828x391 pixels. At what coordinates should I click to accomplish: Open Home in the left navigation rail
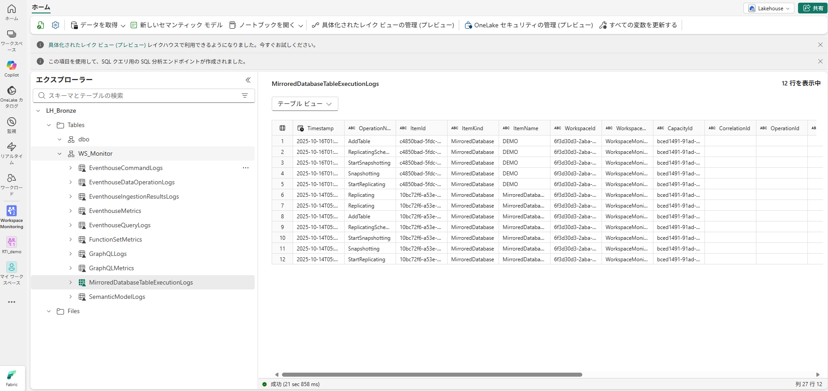pos(12,12)
